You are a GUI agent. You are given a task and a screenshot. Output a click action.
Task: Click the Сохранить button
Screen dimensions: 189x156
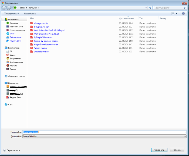click(x=159, y=150)
